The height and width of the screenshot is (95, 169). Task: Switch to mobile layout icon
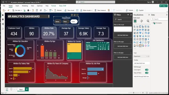[x=11, y=89]
